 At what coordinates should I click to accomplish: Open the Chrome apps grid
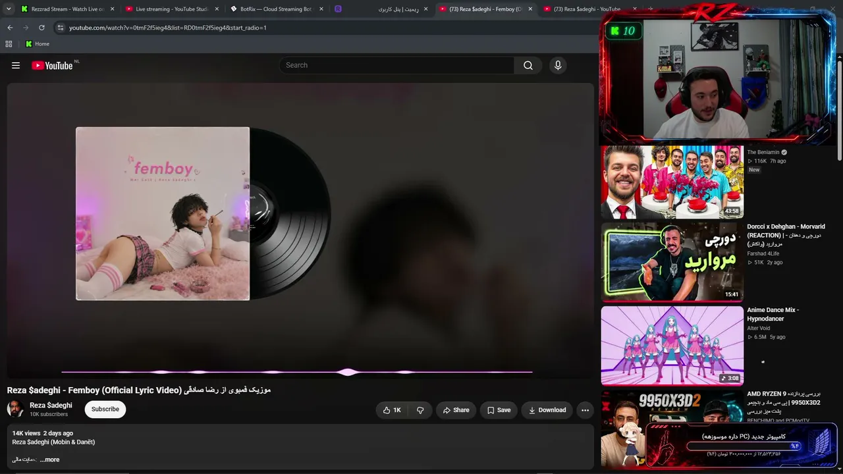(9, 44)
